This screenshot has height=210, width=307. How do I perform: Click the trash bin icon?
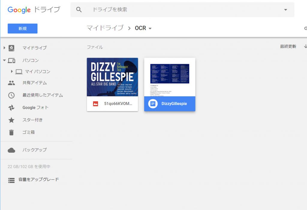click(x=11, y=133)
